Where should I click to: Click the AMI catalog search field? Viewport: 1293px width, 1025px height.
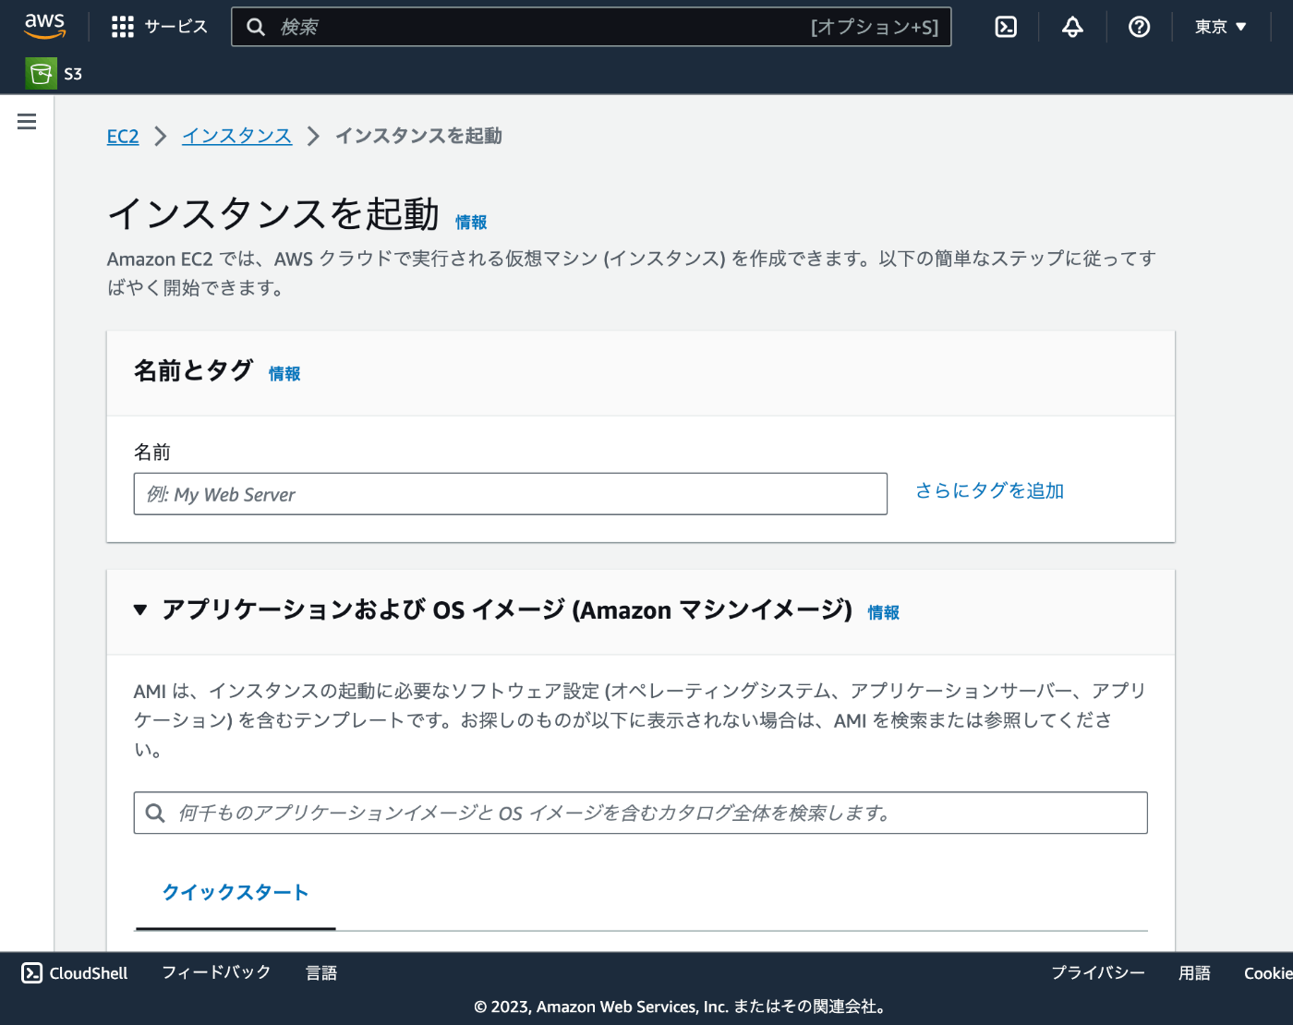click(641, 813)
